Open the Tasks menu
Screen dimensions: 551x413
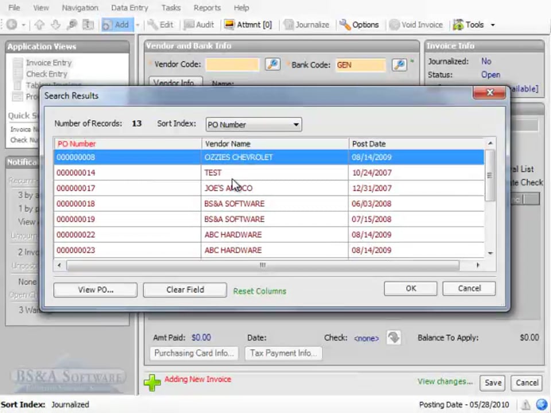[x=171, y=7]
